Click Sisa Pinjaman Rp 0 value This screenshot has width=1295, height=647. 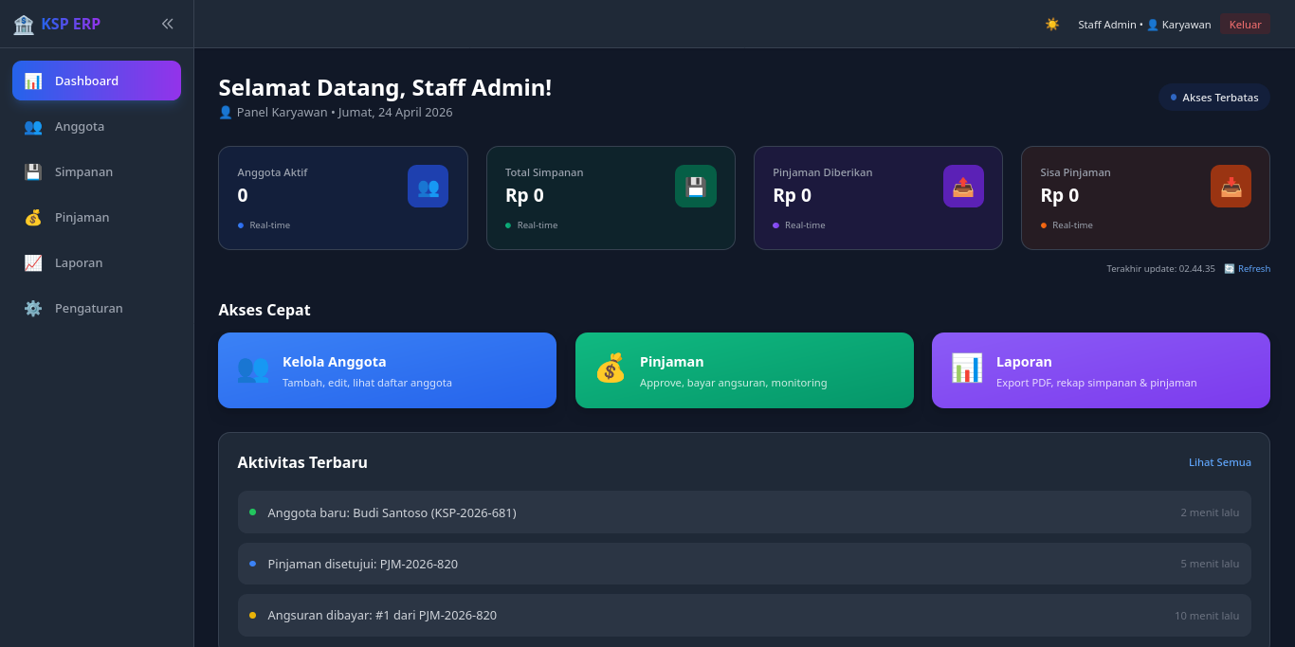click(x=1060, y=196)
